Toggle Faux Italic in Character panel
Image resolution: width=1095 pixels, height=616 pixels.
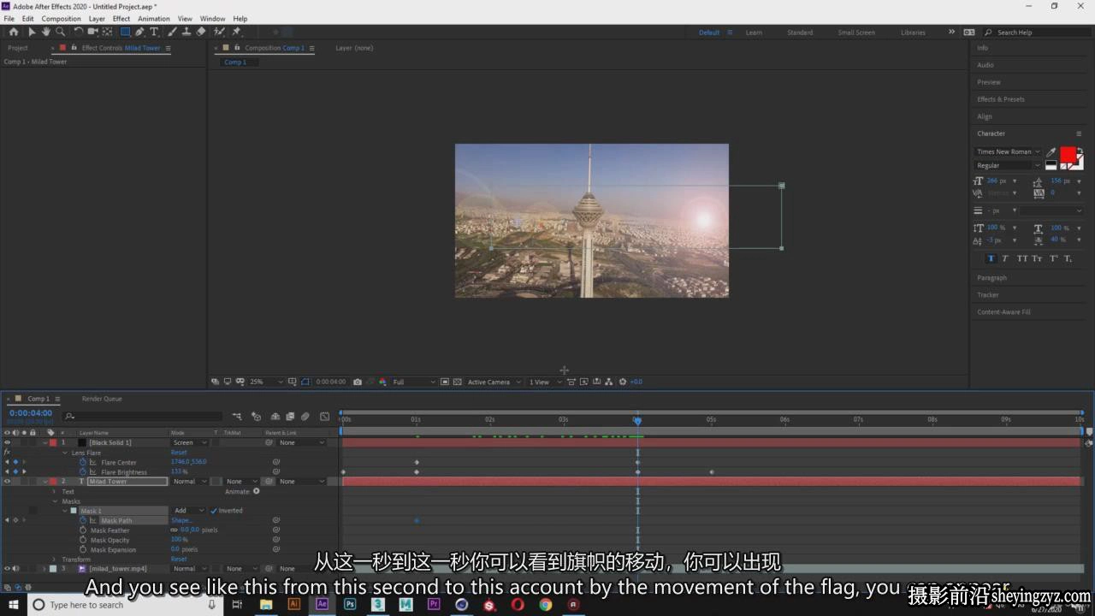tap(1005, 258)
